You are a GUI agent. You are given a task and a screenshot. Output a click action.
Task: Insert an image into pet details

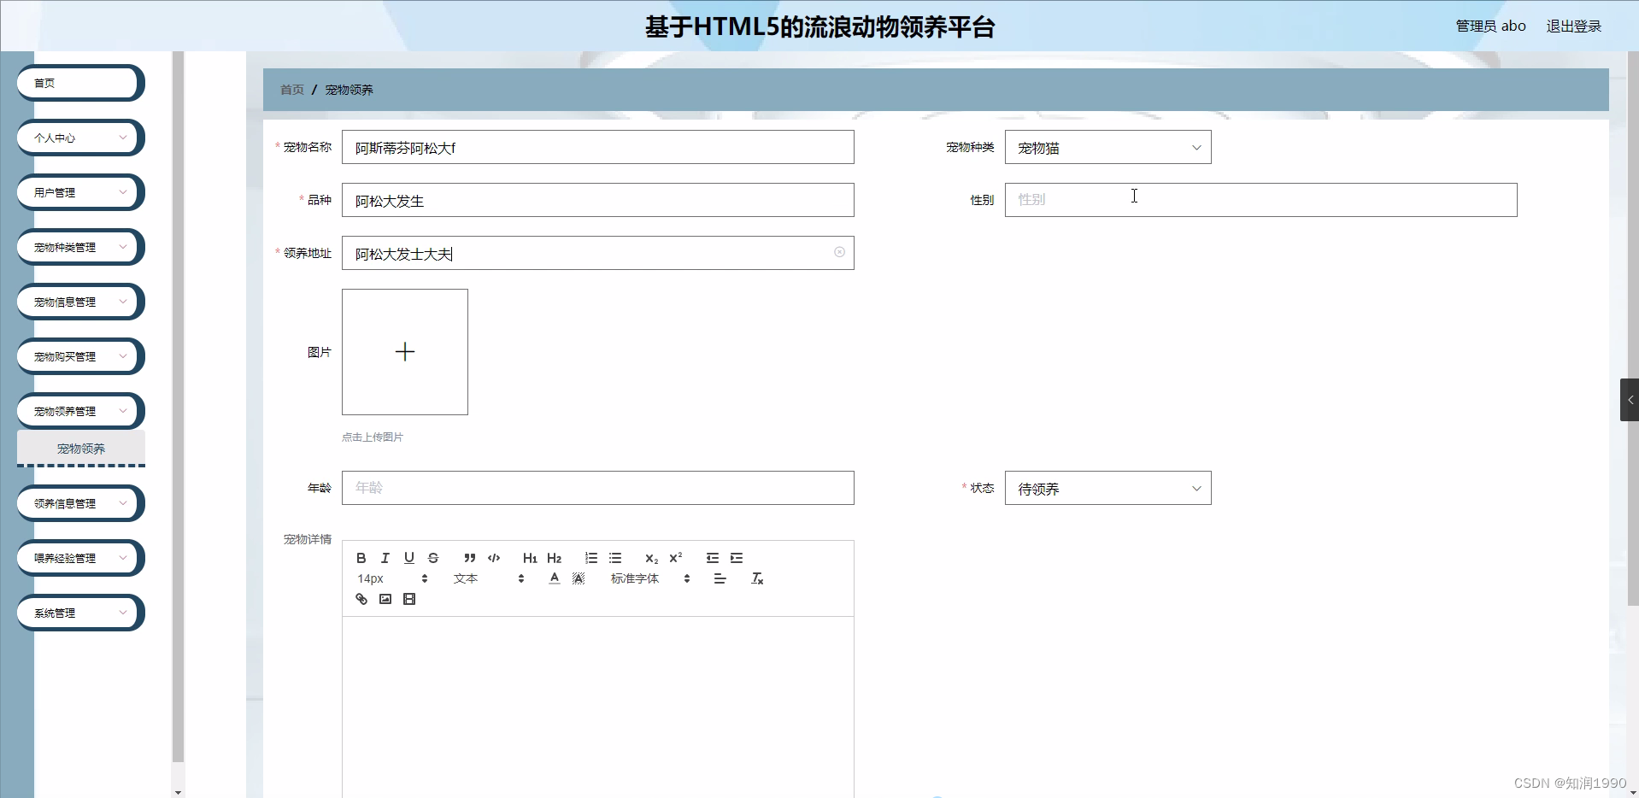385,599
